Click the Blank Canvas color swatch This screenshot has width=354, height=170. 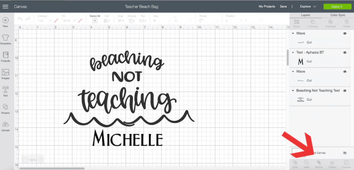298,152
